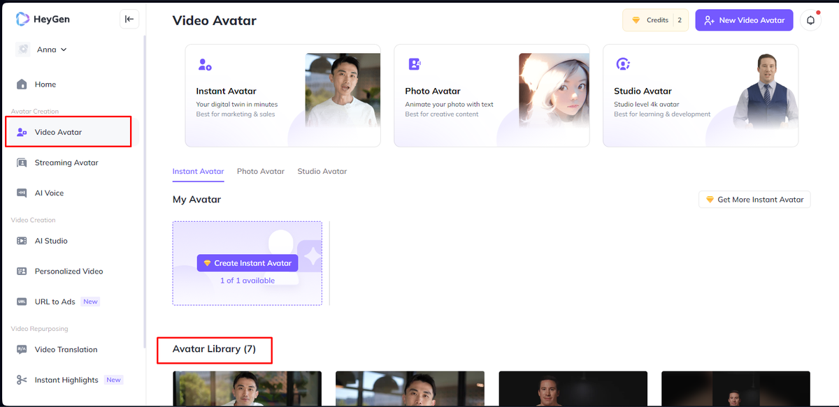The height and width of the screenshot is (407, 839).
Task: Open the Studio Avatar card
Action: [701, 96]
